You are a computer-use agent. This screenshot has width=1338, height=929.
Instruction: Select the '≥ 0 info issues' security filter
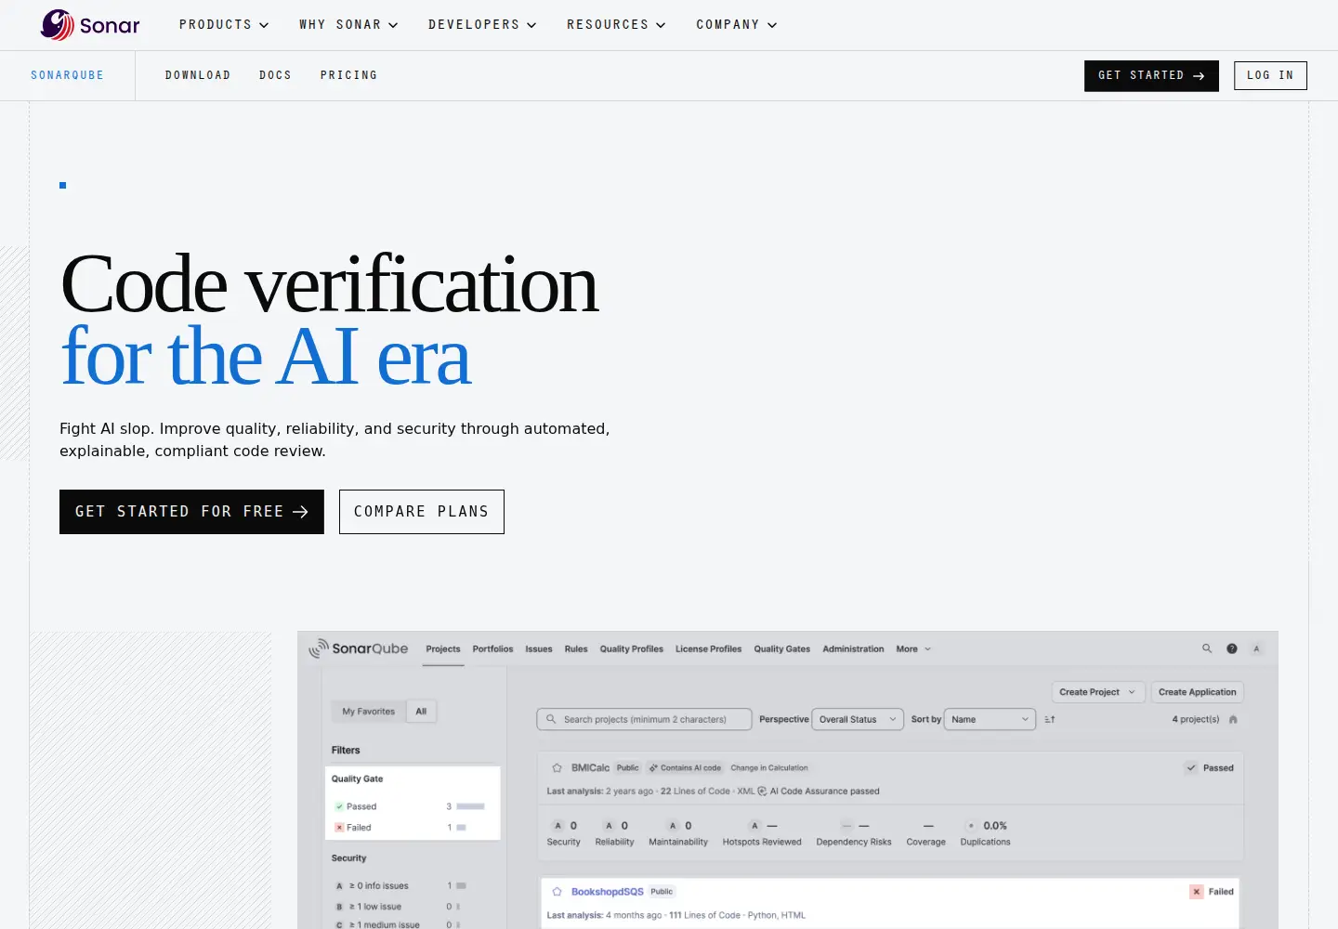pos(401,886)
